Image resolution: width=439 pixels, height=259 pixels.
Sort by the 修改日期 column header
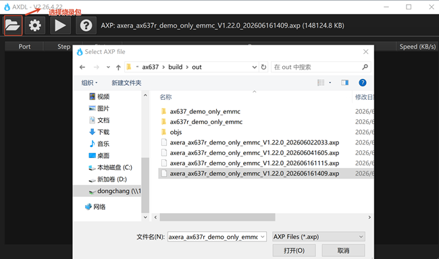[364, 97]
